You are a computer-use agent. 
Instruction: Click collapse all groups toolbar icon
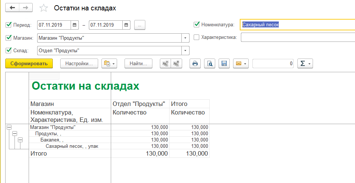[165, 64]
